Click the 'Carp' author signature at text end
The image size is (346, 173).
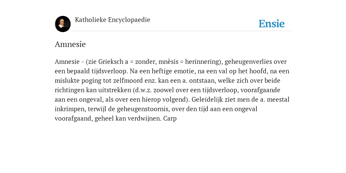pyautogui.click(x=170, y=119)
